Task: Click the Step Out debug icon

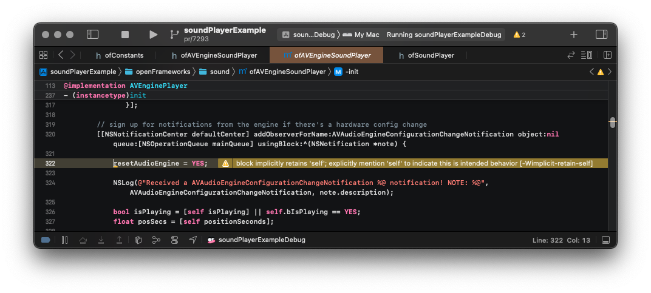Action: coord(119,240)
